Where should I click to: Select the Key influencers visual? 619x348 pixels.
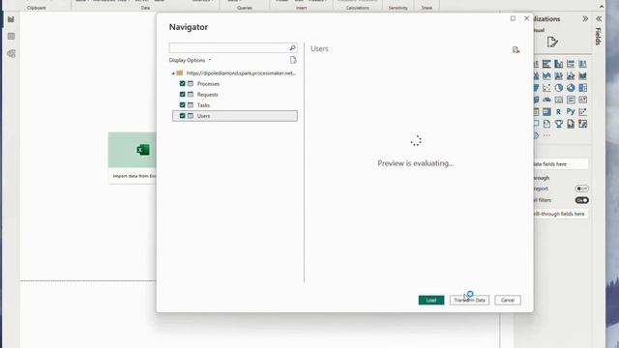pos(582,112)
